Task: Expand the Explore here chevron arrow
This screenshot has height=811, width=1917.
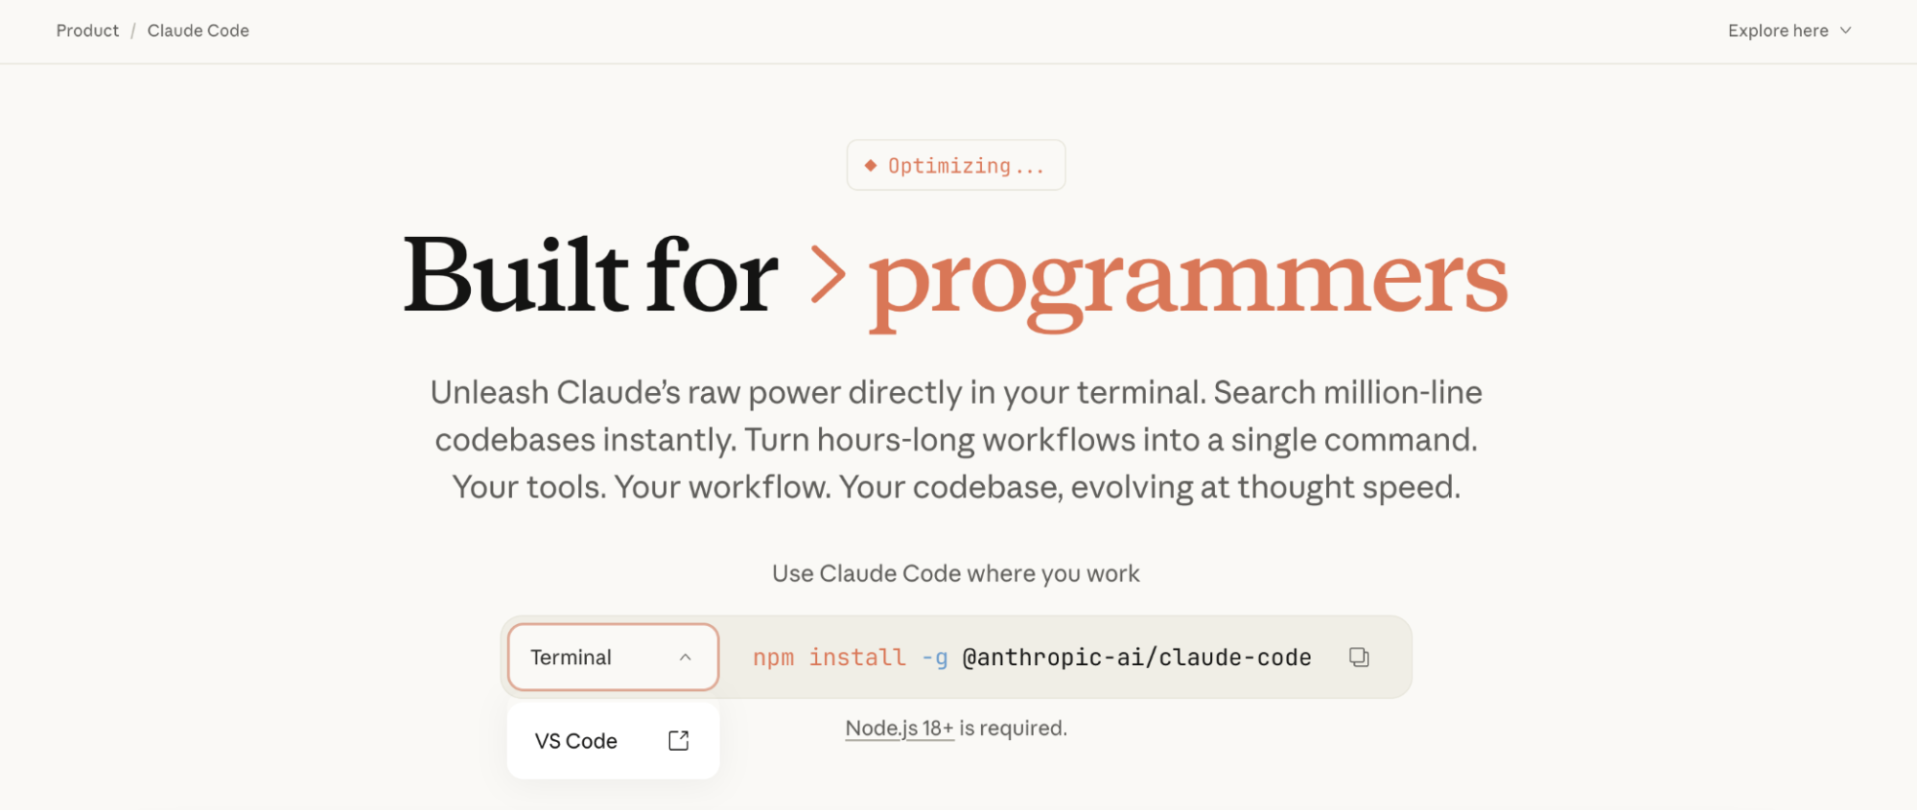Action: [1846, 31]
